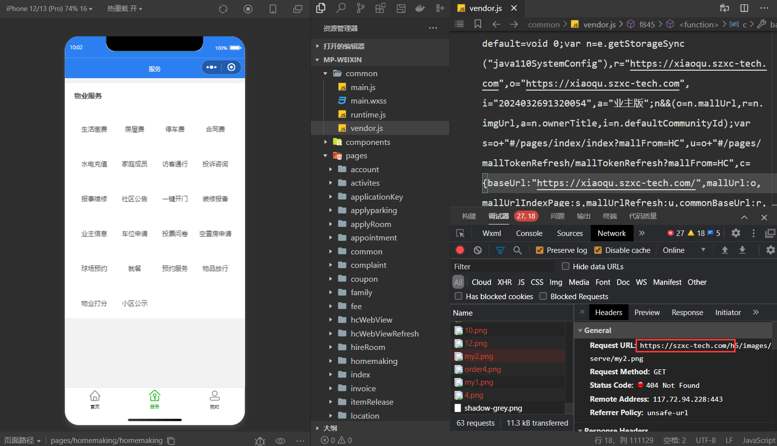Show more devtools tabs chevron
Screen dimensions: 777x446
(642, 233)
